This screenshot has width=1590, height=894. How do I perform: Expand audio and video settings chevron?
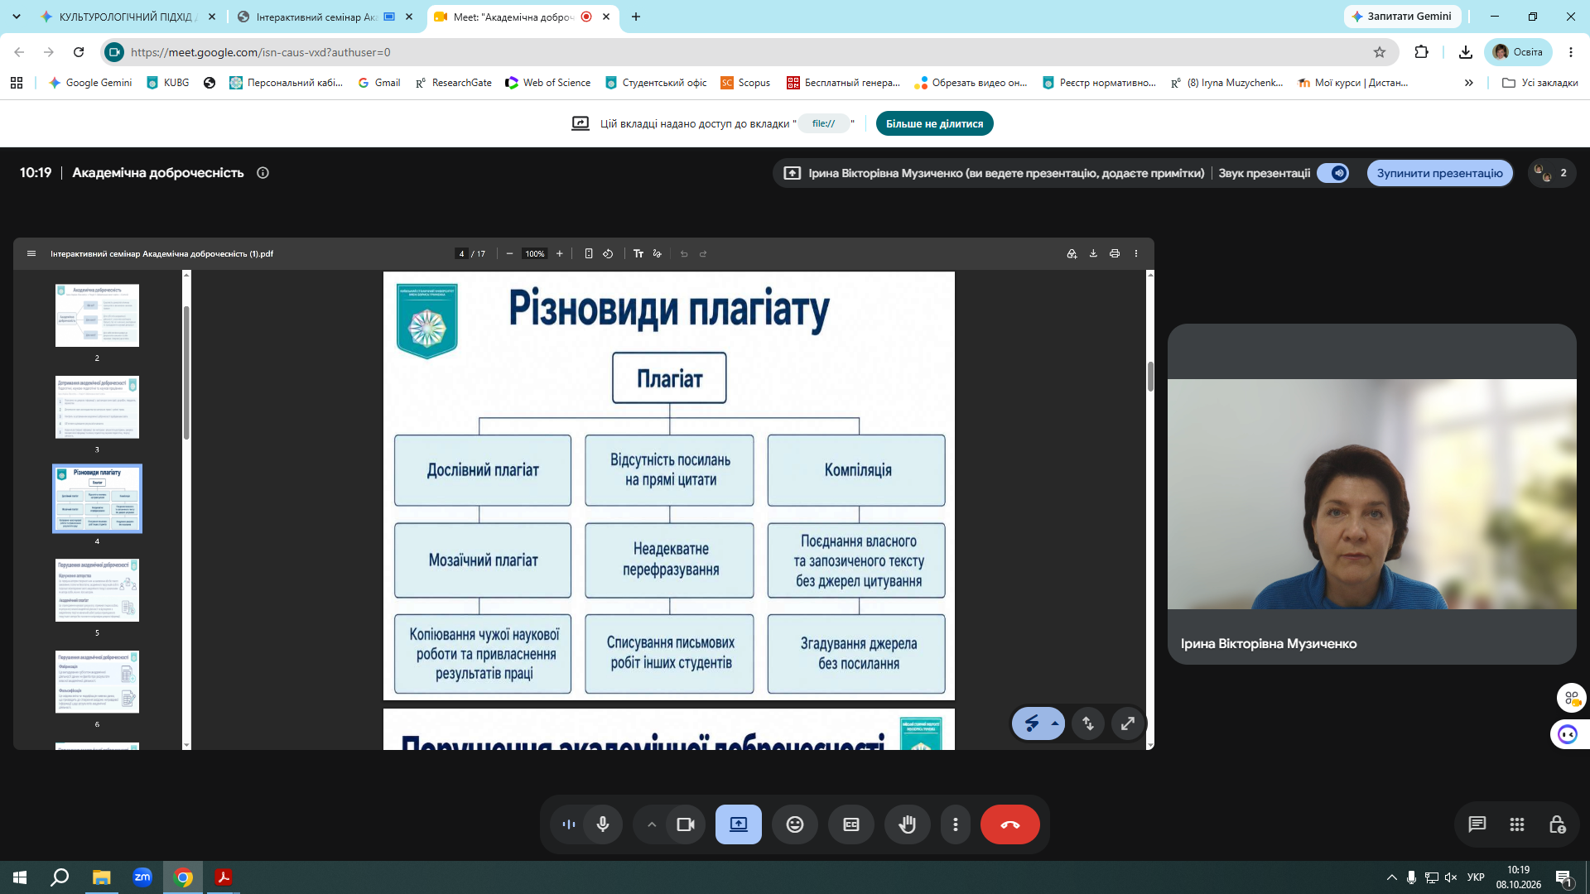pos(652,824)
